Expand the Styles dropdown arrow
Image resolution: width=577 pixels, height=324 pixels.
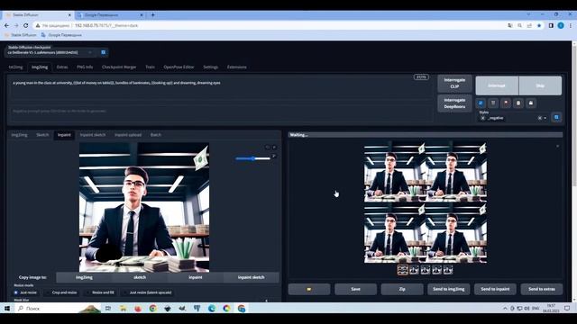pyautogui.click(x=545, y=118)
